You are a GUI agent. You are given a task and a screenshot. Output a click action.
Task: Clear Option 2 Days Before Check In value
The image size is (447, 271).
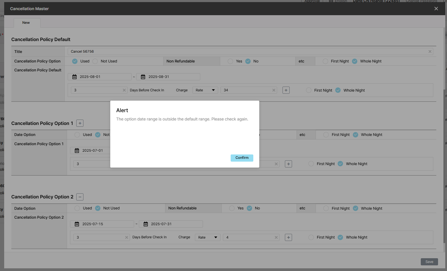click(127, 237)
